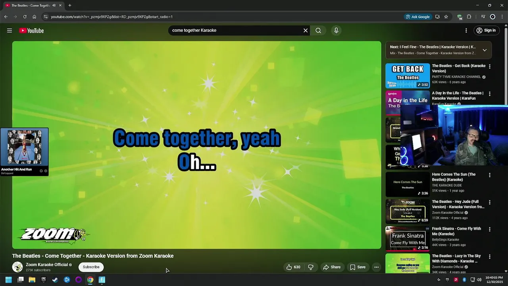Image resolution: width=508 pixels, height=286 pixels.
Task: Open Get Back karaoke thumbnail
Action: (x=408, y=76)
